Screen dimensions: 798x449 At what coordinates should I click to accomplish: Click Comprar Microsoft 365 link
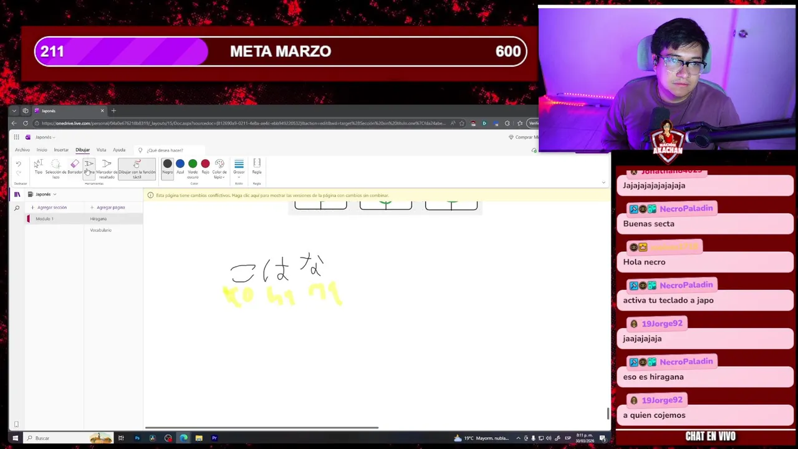[x=522, y=137]
